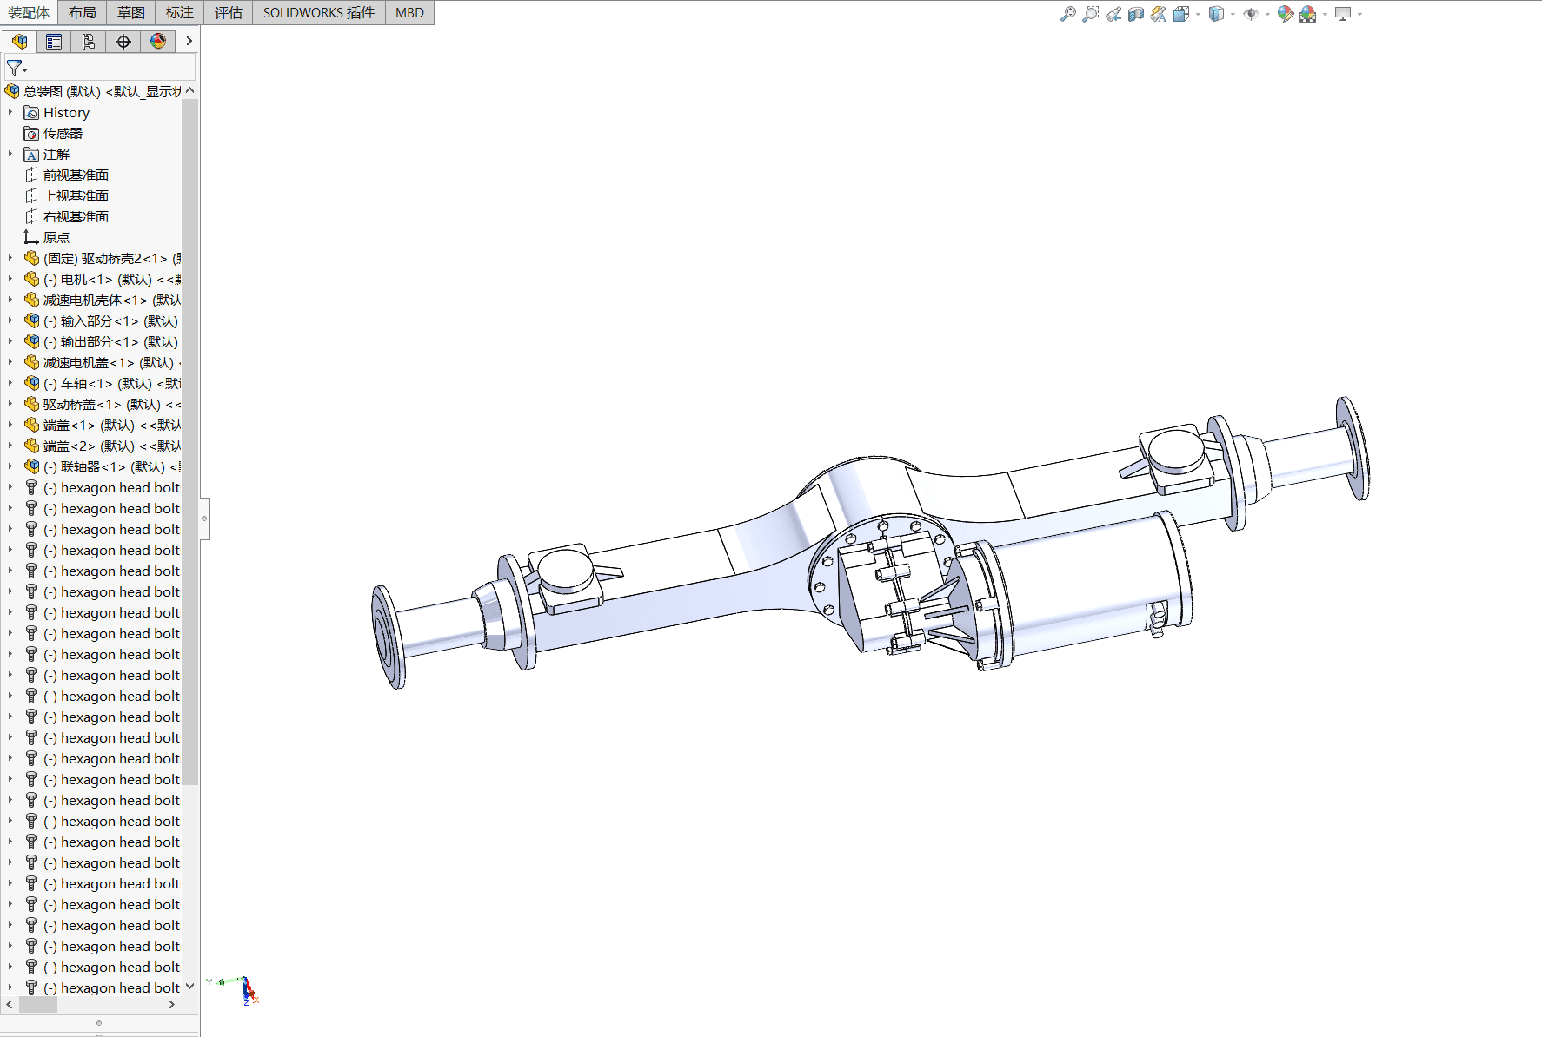Viewport: 1542px width, 1037px height.
Task: Open the Edit Appearance tool
Action: pyautogui.click(x=1286, y=14)
